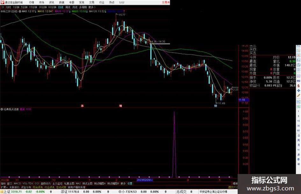Screen dimensions: 301x194
Task: Select 日 period in right sidebar
Action: coord(298,136)
